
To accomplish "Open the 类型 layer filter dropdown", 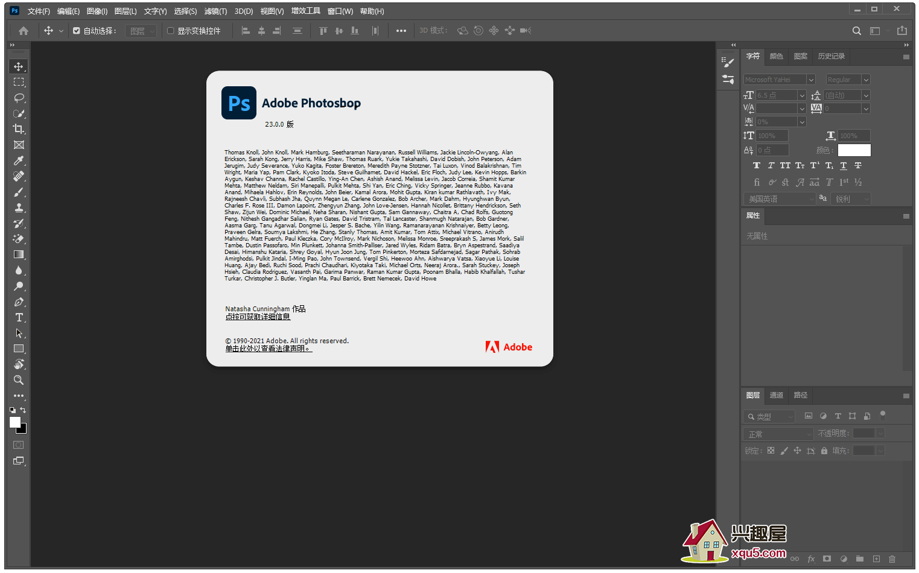I will (x=769, y=416).
